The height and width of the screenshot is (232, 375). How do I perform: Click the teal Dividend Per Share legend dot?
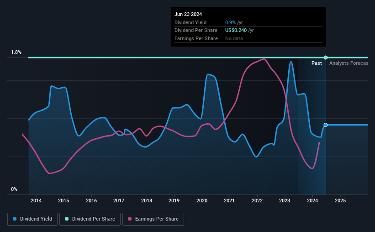(x=67, y=219)
